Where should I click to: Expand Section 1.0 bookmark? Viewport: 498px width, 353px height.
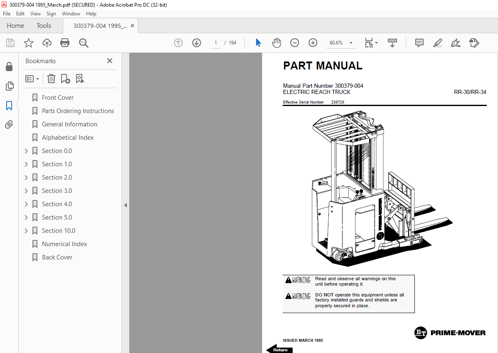(x=26, y=164)
